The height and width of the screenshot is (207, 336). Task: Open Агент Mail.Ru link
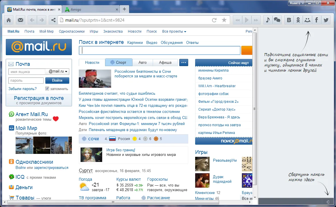31,114
